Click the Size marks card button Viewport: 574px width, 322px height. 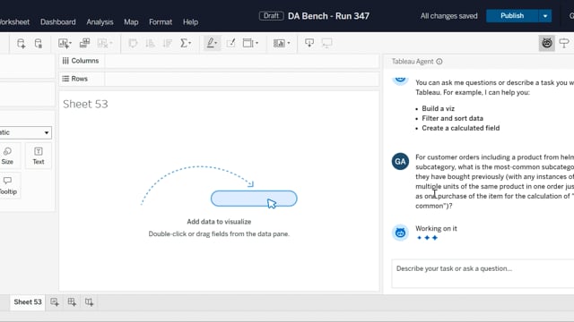[x=7, y=156]
